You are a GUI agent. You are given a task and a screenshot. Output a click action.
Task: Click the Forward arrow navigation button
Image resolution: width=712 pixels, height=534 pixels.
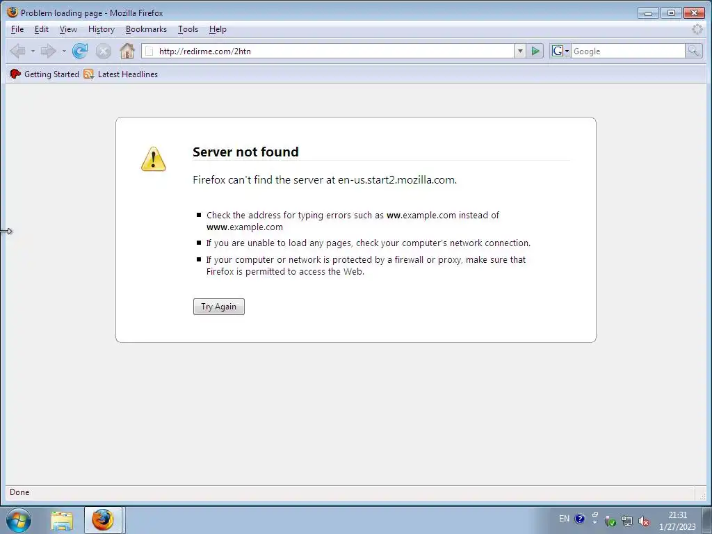click(48, 51)
